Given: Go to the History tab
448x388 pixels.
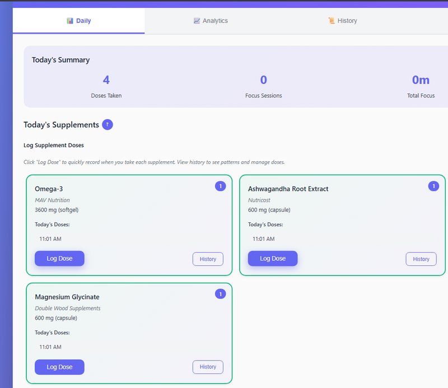Looking at the screenshot, I should click(x=342, y=21).
